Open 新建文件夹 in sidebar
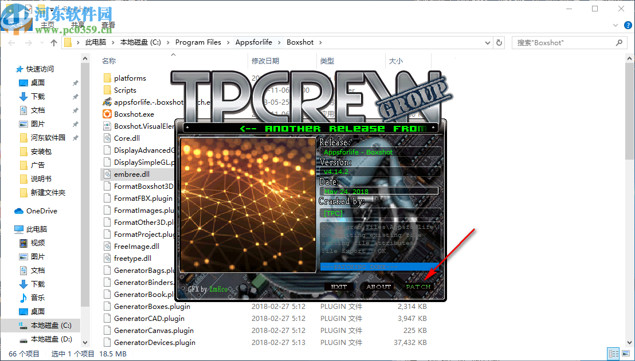This screenshot has width=635, height=361. tap(48, 193)
